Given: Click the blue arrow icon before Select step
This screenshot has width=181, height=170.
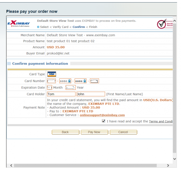Looking at the screenshot, I should [x=38, y=27].
